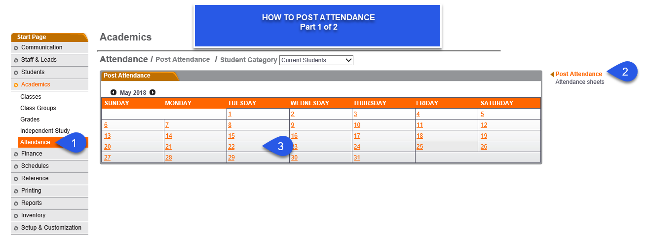Click the Post Attendance panel tab
Viewport: 647px width, 240px height.
[127, 76]
